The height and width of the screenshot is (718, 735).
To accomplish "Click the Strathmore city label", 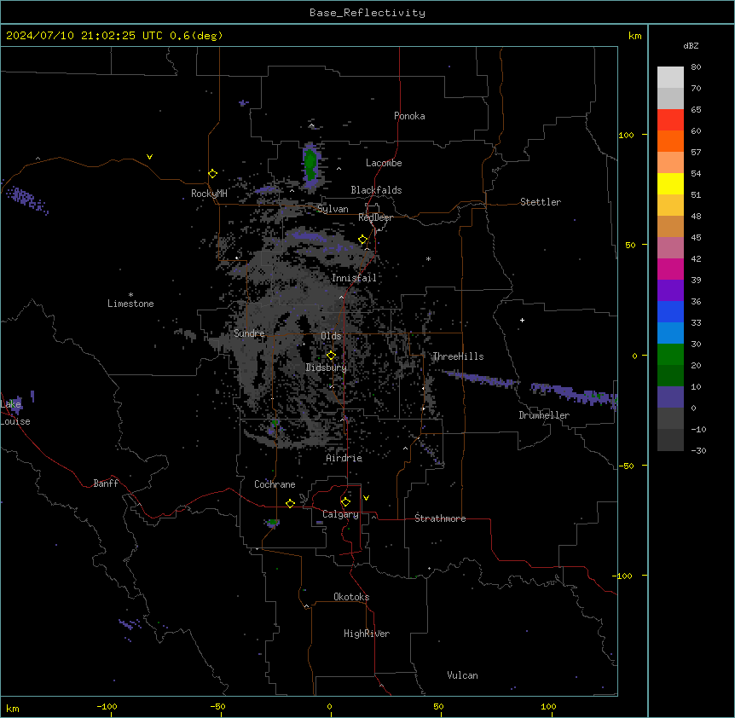I will pos(440,518).
